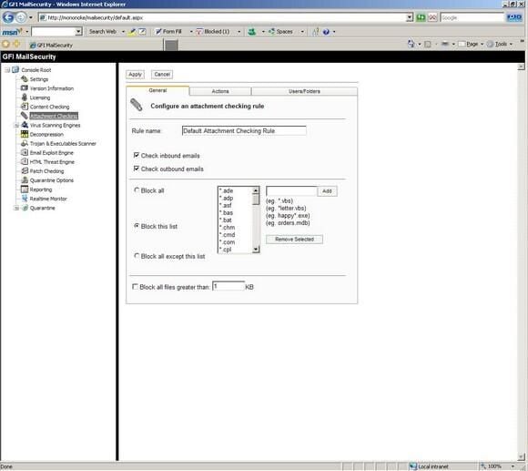Click the Rule name input field
This screenshot has width=528, height=471.
click(244, 130)
